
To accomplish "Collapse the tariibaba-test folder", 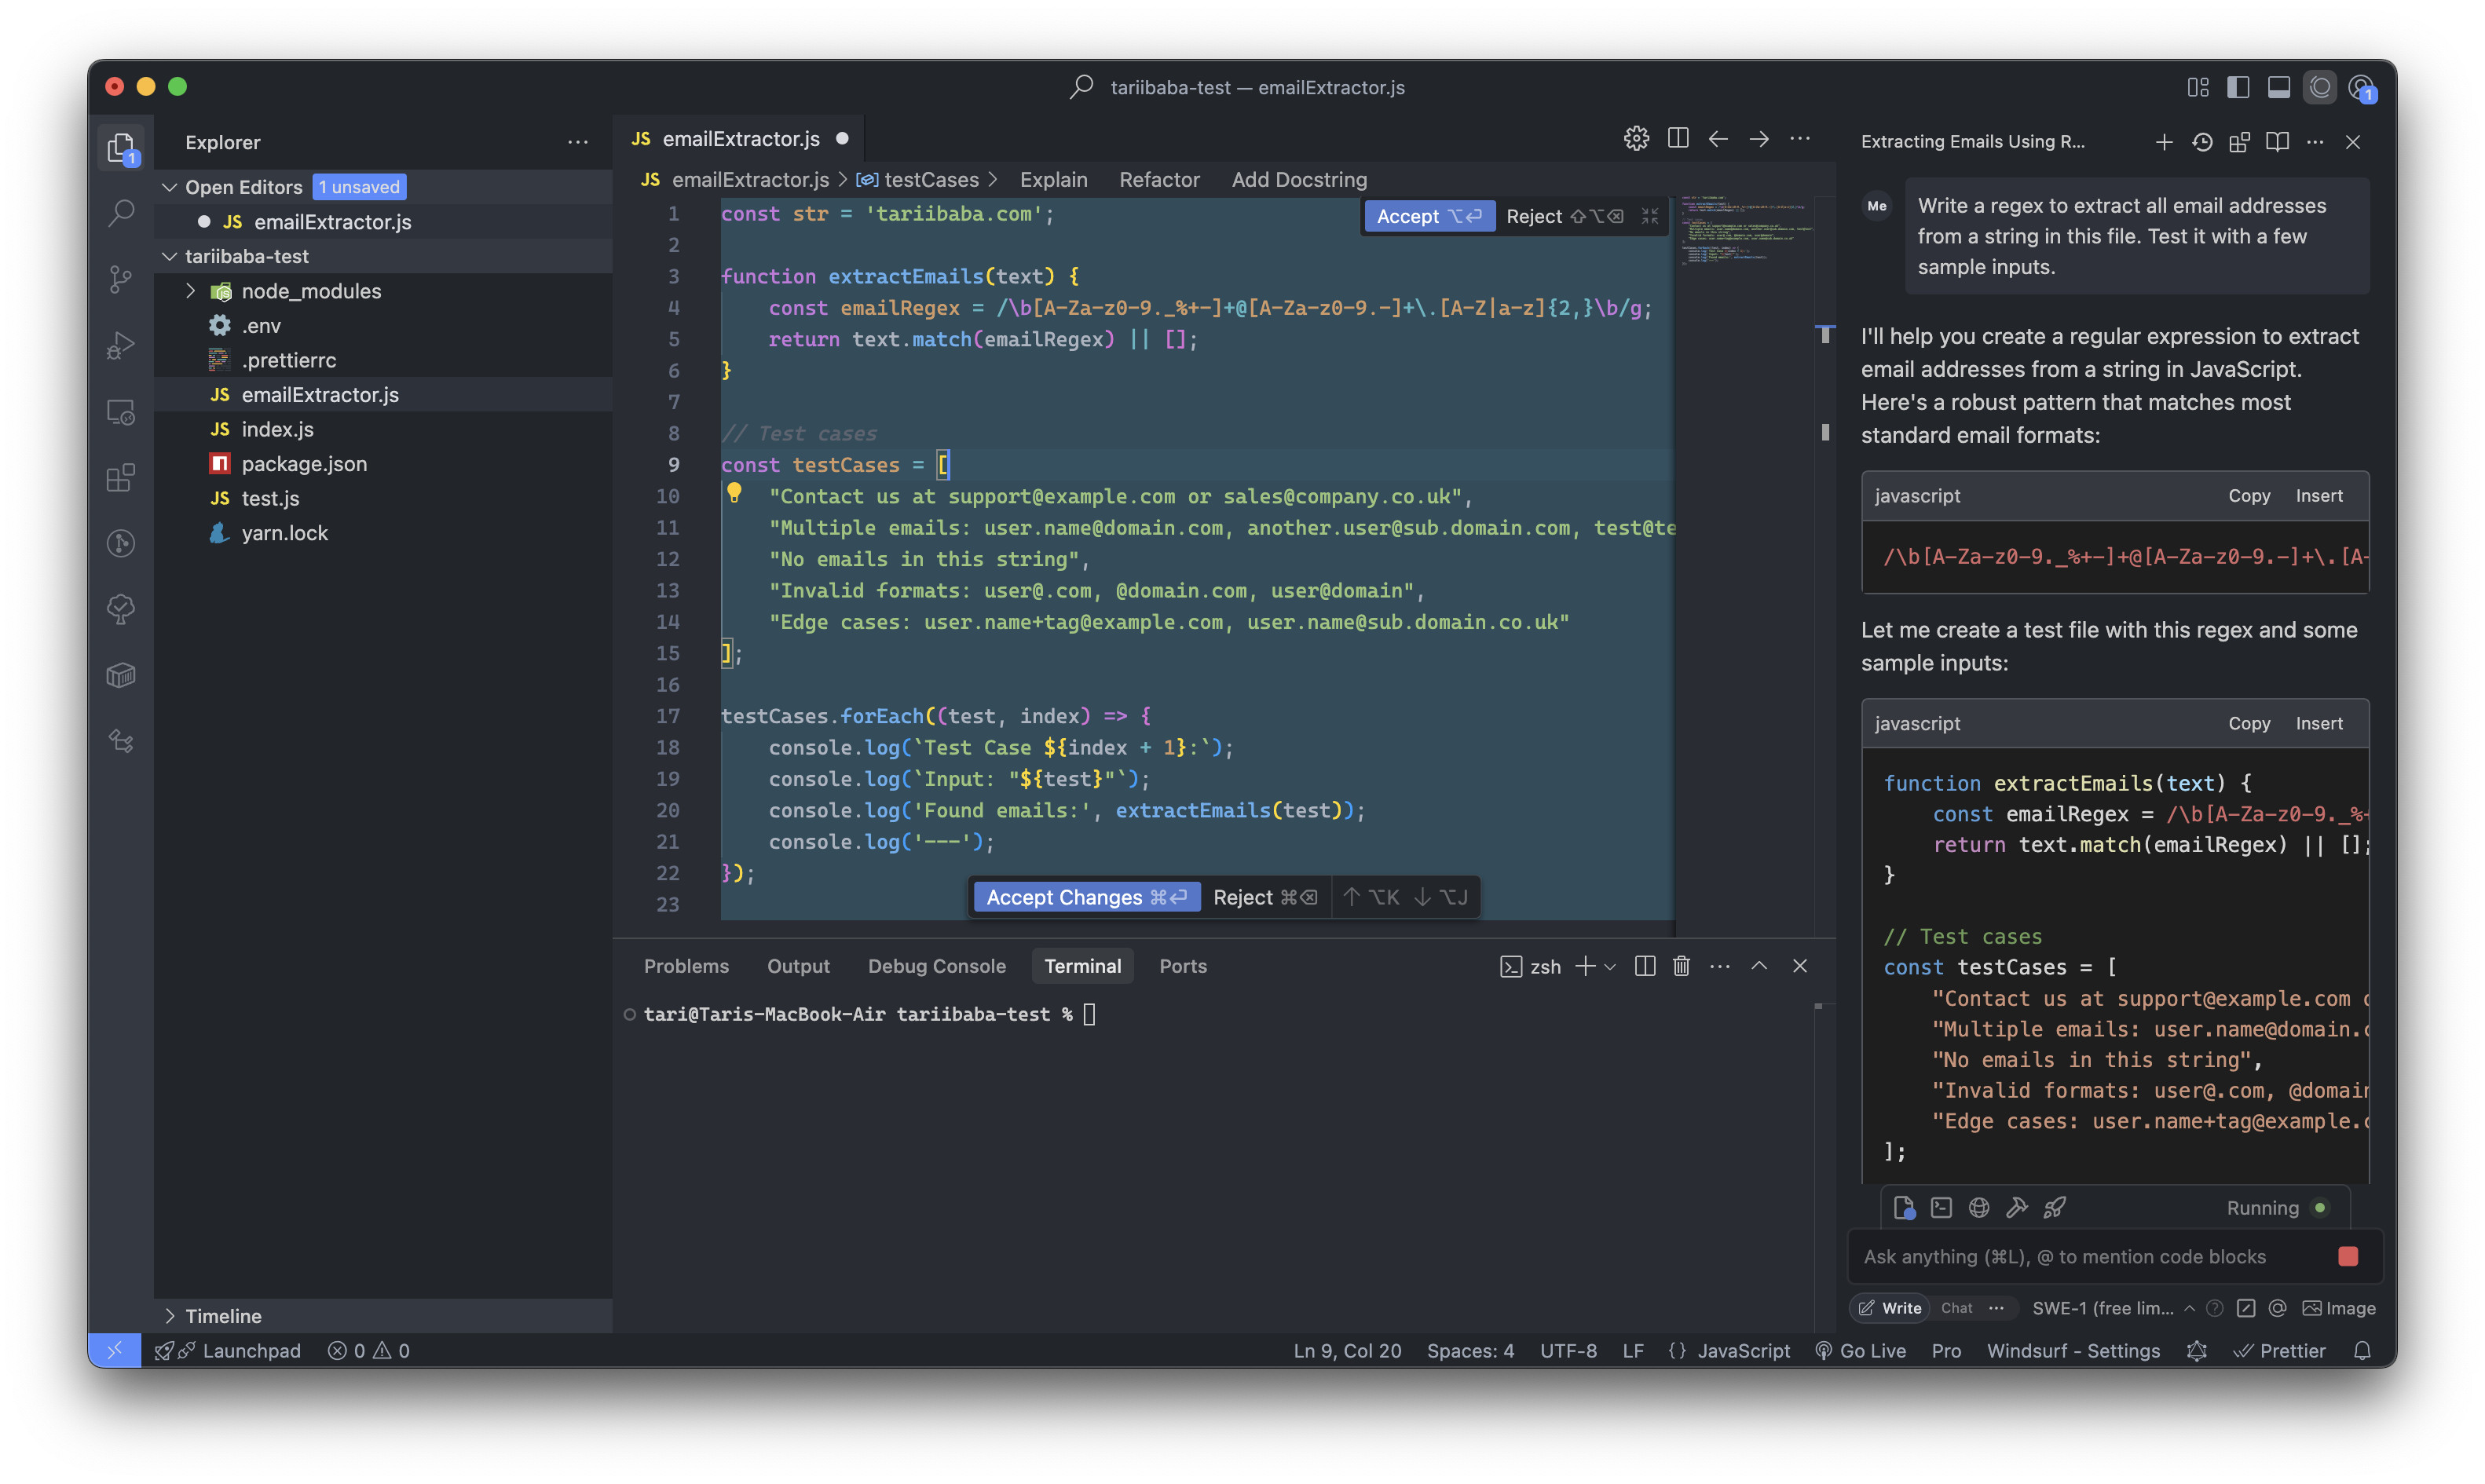I will tap(170, 256).
